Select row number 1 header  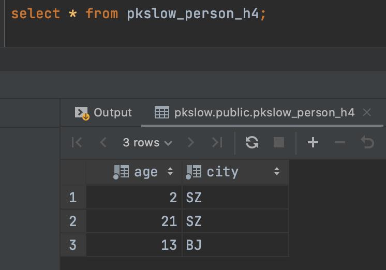[x=72, y=197]
